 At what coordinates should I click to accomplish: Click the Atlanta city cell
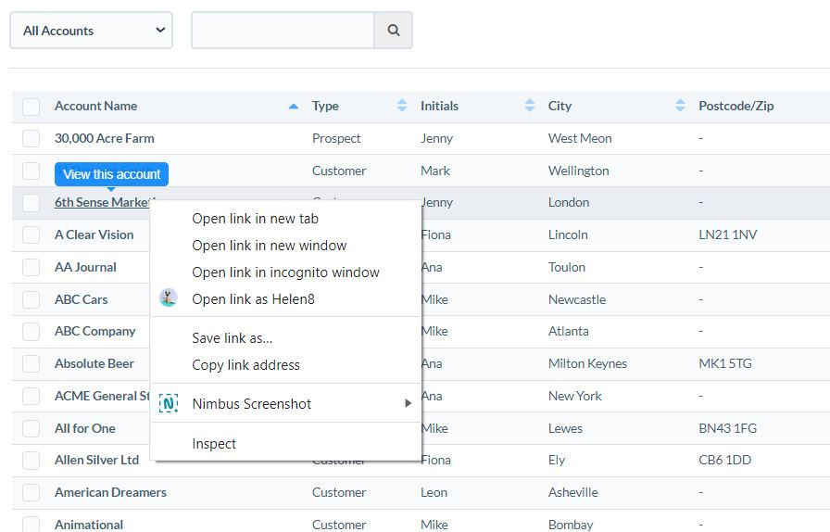point(569,331)
